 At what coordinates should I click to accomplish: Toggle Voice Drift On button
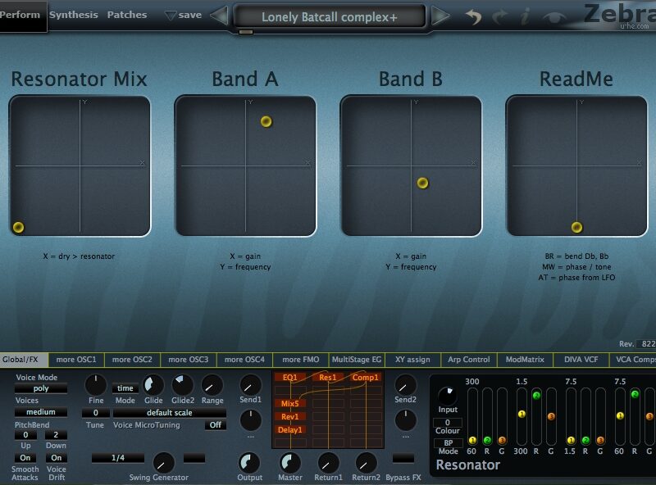(56, 458)
